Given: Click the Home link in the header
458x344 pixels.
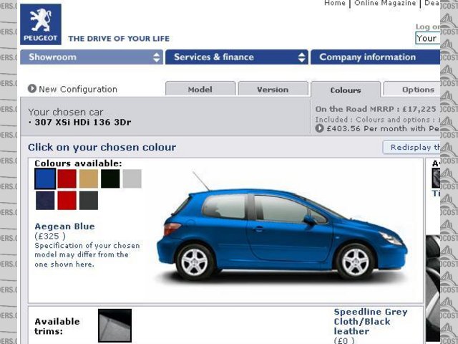Looking at the screenshot, I should coord(335,4).
